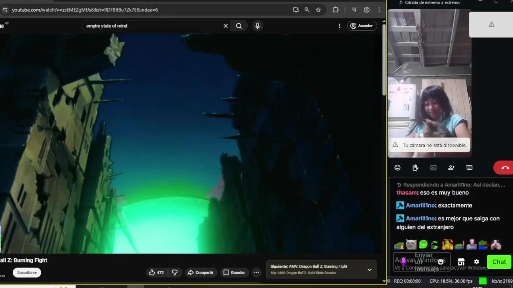The width and height of the screenshot is (513, 288).
Task: Click the warning tile in the call window
Action: [x=491, y=24]
